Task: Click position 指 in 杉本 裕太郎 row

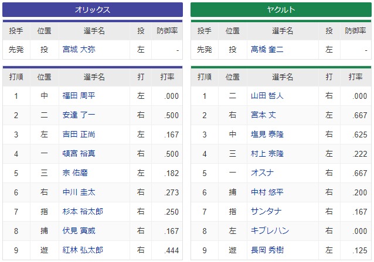Action: 44,212
